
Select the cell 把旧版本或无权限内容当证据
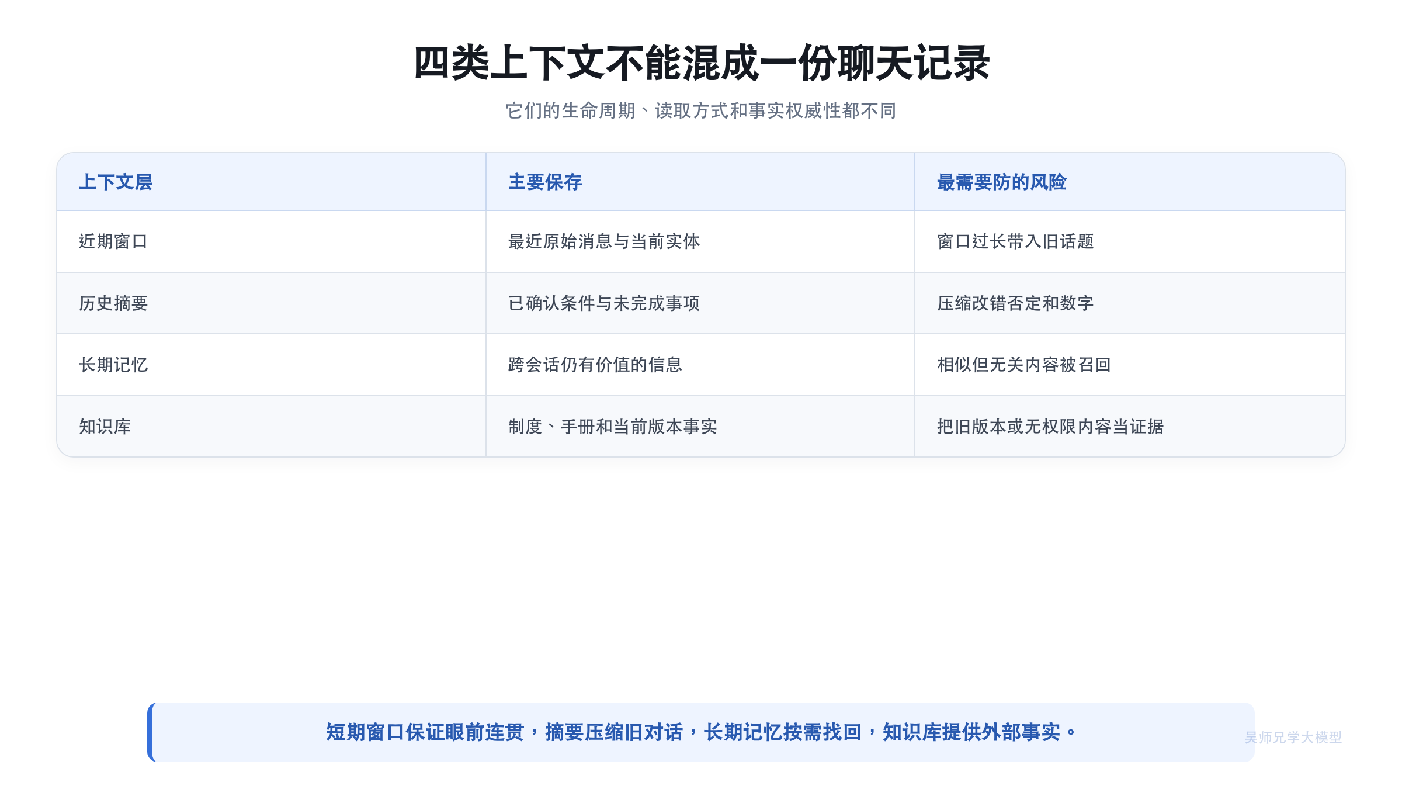(x=1130, y=427)
